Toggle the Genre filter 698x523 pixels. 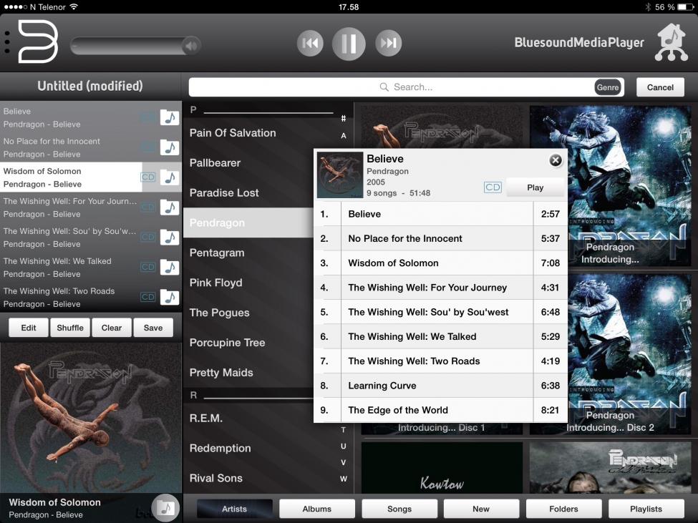click(x=608, y=87)
